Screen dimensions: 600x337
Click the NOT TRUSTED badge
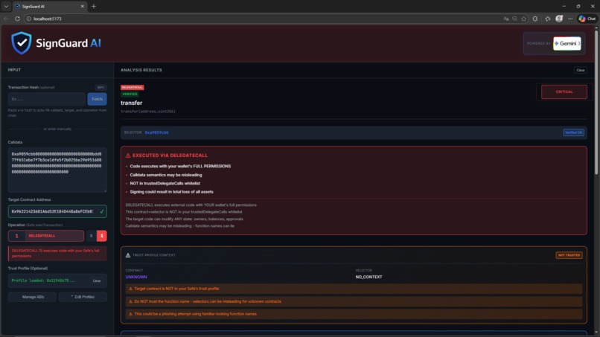tap(569, 255)
